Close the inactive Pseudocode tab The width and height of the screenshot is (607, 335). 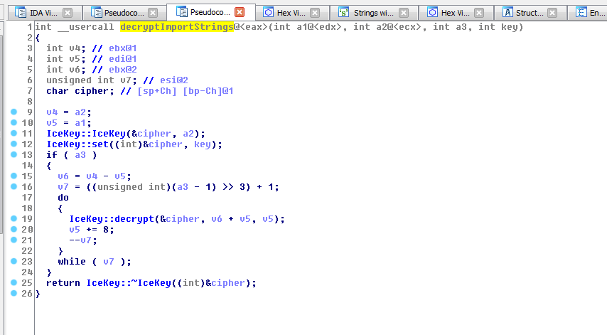154,13
